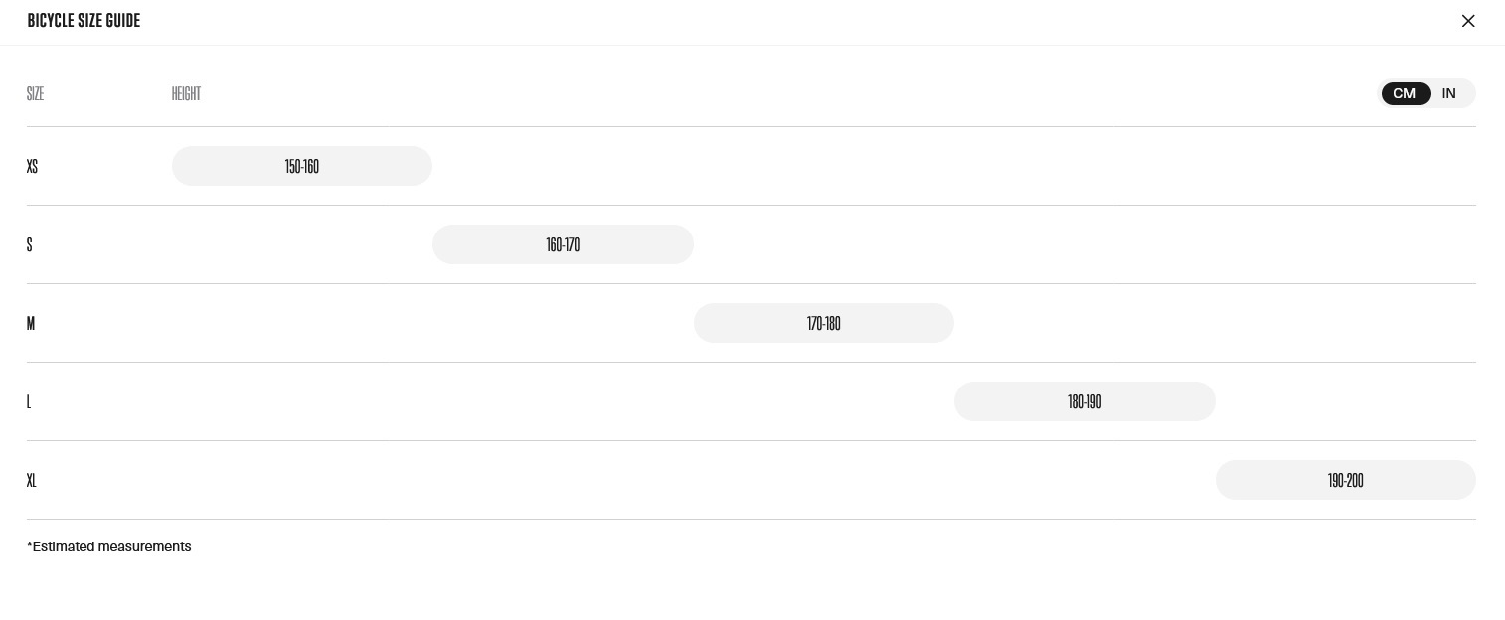Screen dimensions: 1505x620
Task: Click the S size row label
Action: tap(30, 245)
